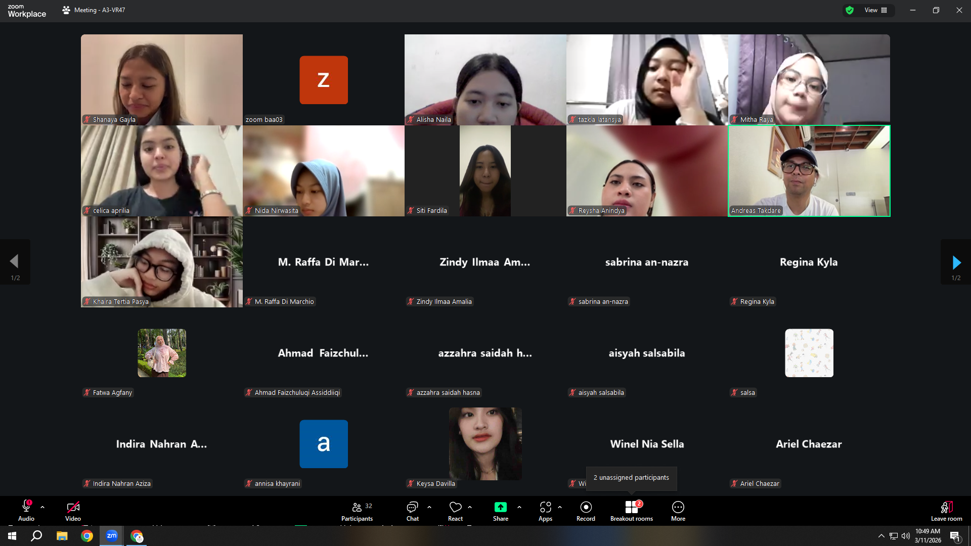Open the View layout menu
Image resolution: width=971 pixels, height=546 pixels.
876,10
